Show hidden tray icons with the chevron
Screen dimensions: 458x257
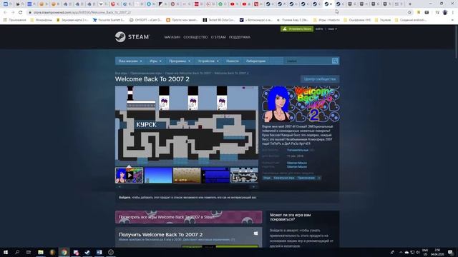(x=401, y=252)
